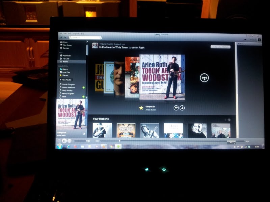Click the sidebar scrollbar

coord(87,50)
